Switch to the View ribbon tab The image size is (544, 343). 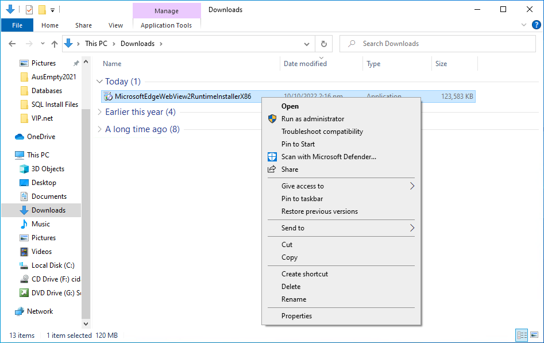115,25
